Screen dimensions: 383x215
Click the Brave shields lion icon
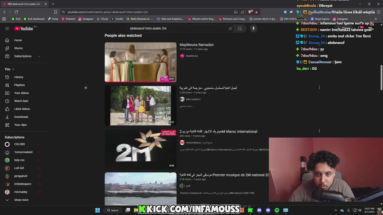point(250,12)
